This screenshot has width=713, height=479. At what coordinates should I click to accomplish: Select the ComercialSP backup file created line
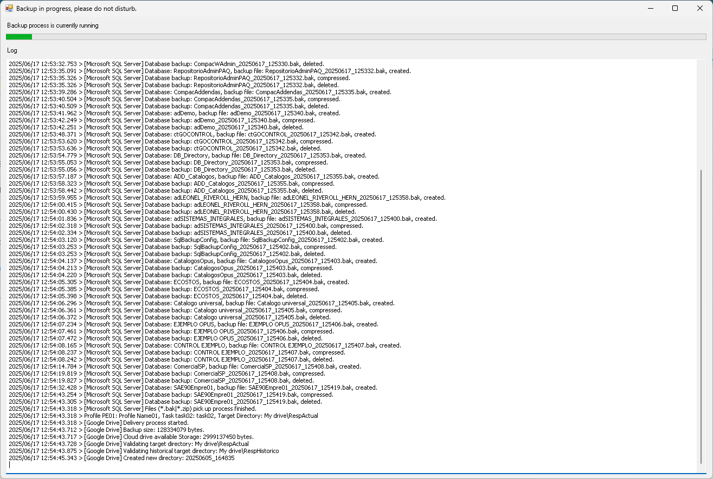coord(185,366)
